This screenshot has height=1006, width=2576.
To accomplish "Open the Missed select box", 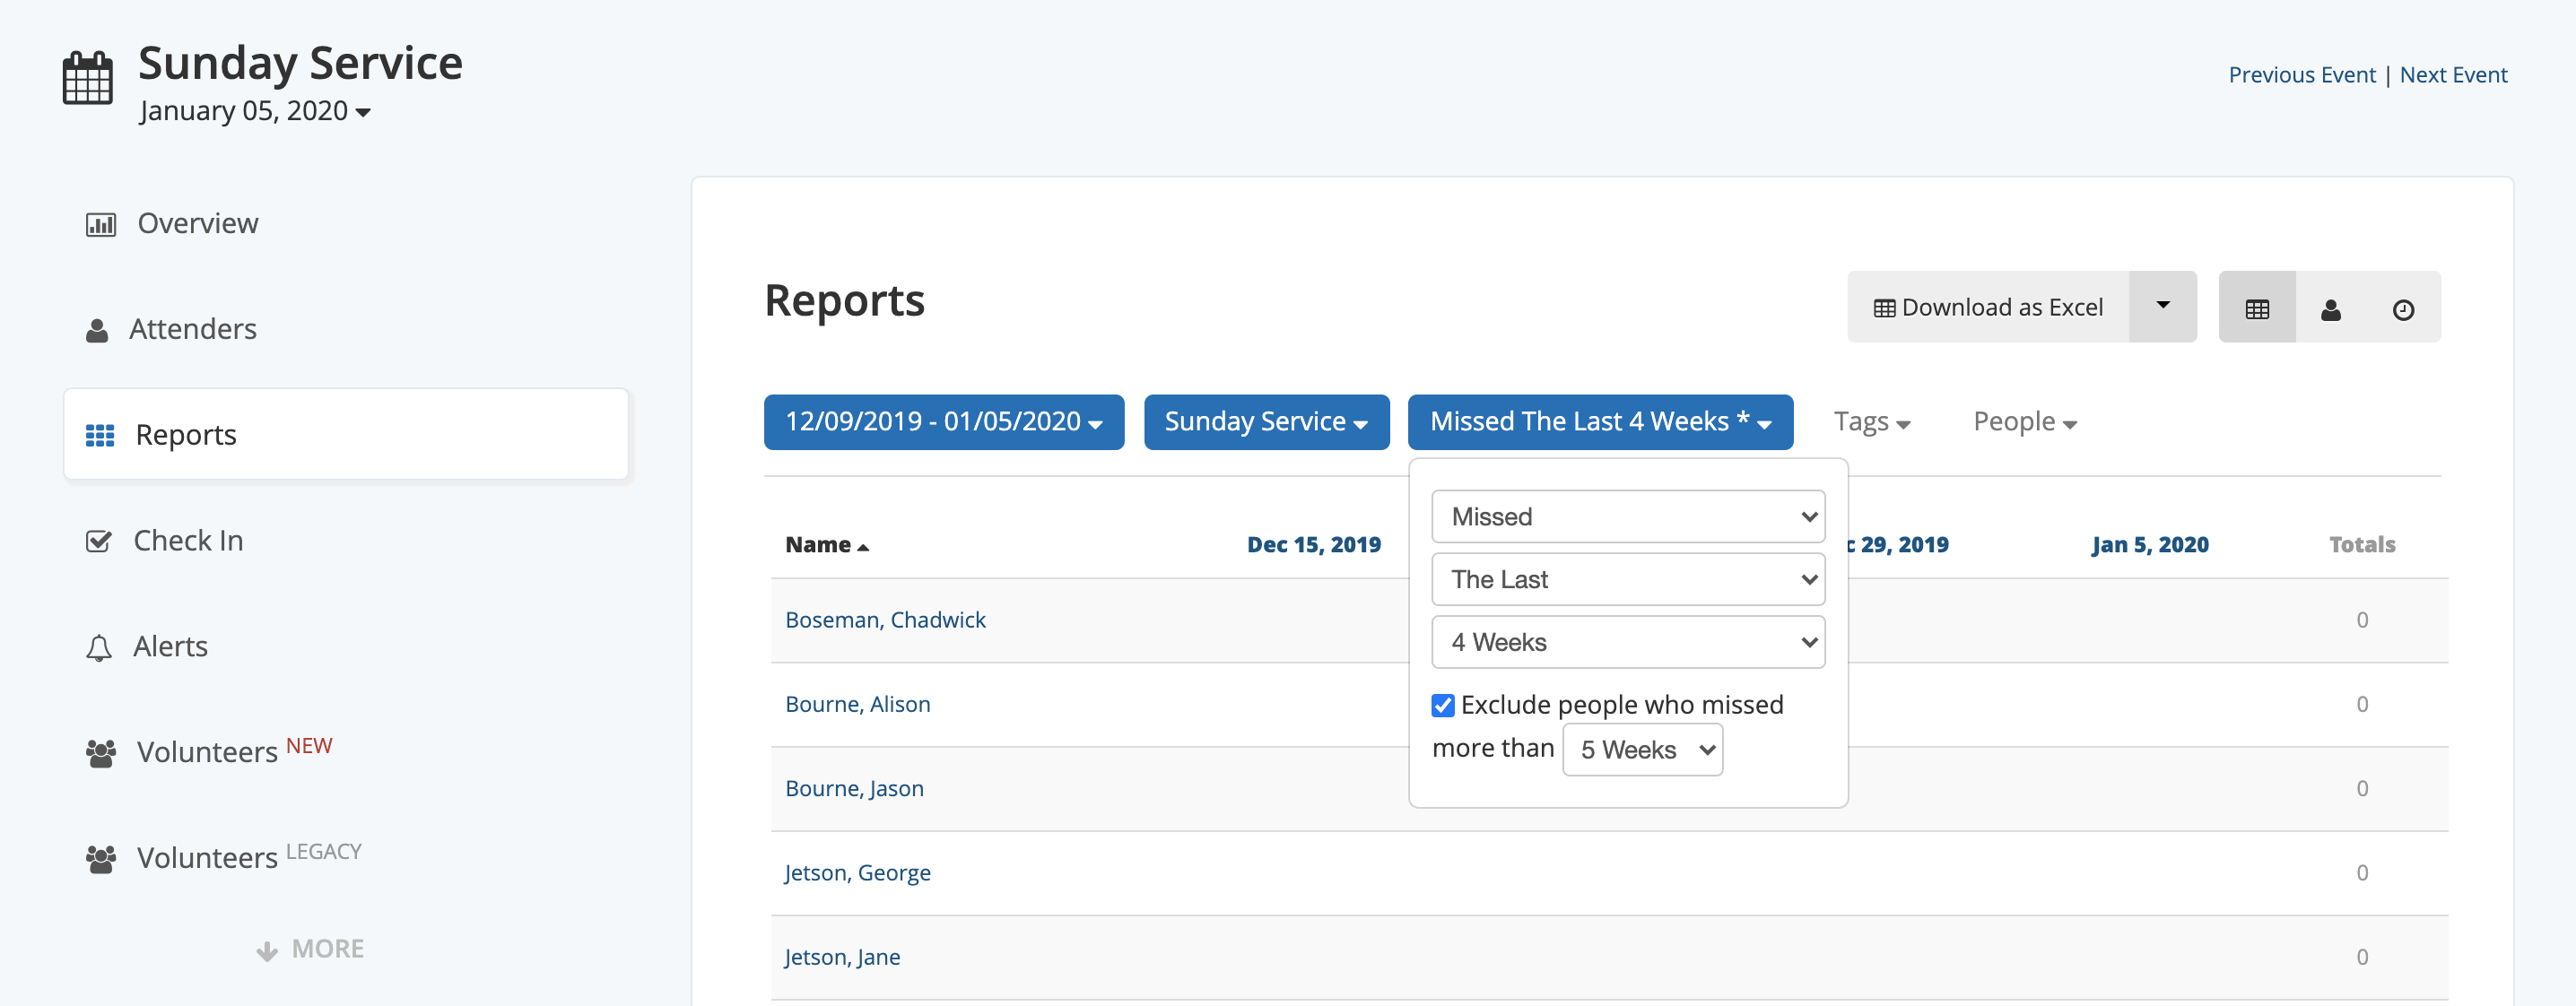I will (1628, 517).
